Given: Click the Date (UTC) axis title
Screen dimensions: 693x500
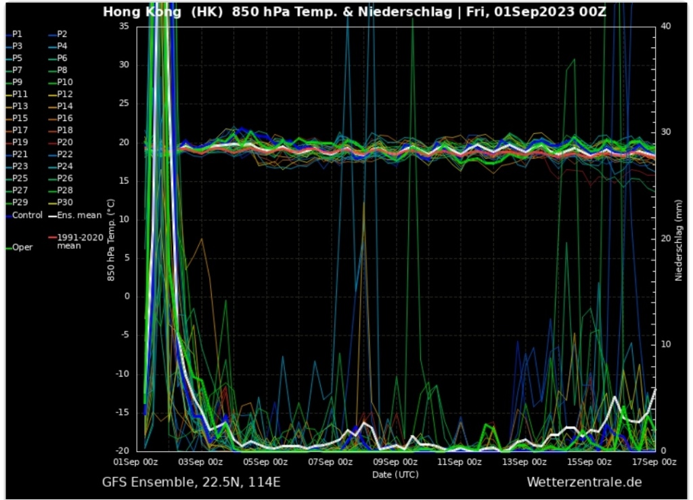Looking at the screenshot, I should 395,474.
